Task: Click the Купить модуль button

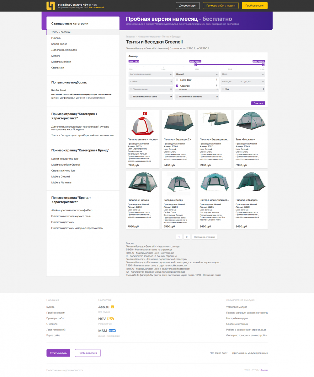Action: click(x=58, y=353)
